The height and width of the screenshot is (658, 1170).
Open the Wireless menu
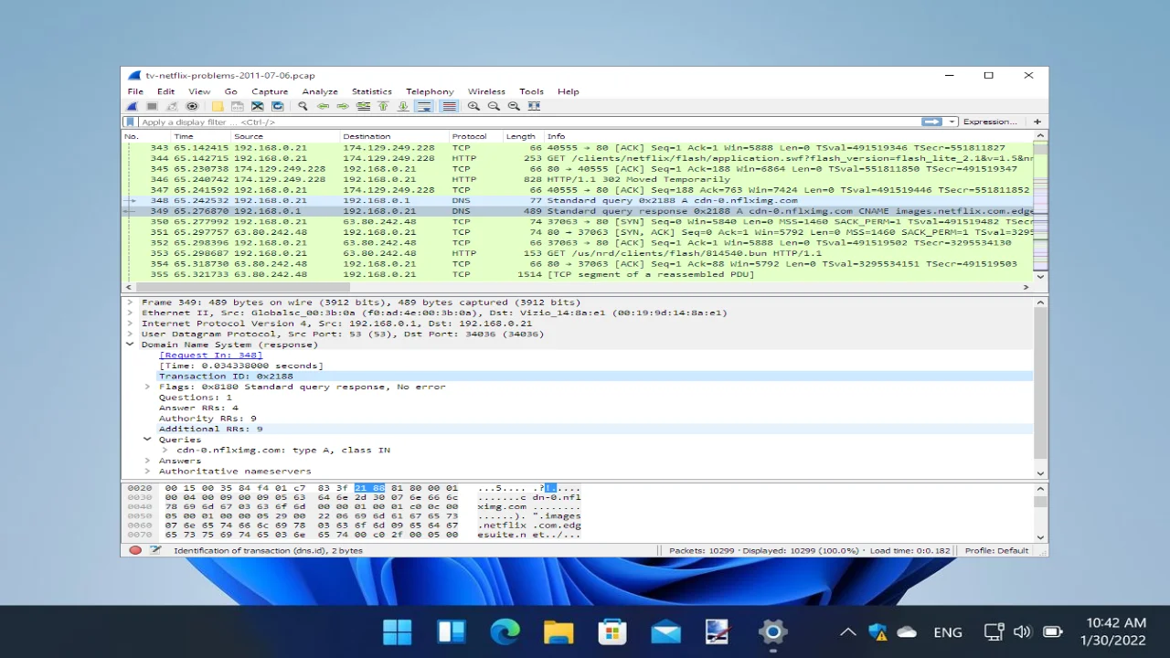click(486, 91)
